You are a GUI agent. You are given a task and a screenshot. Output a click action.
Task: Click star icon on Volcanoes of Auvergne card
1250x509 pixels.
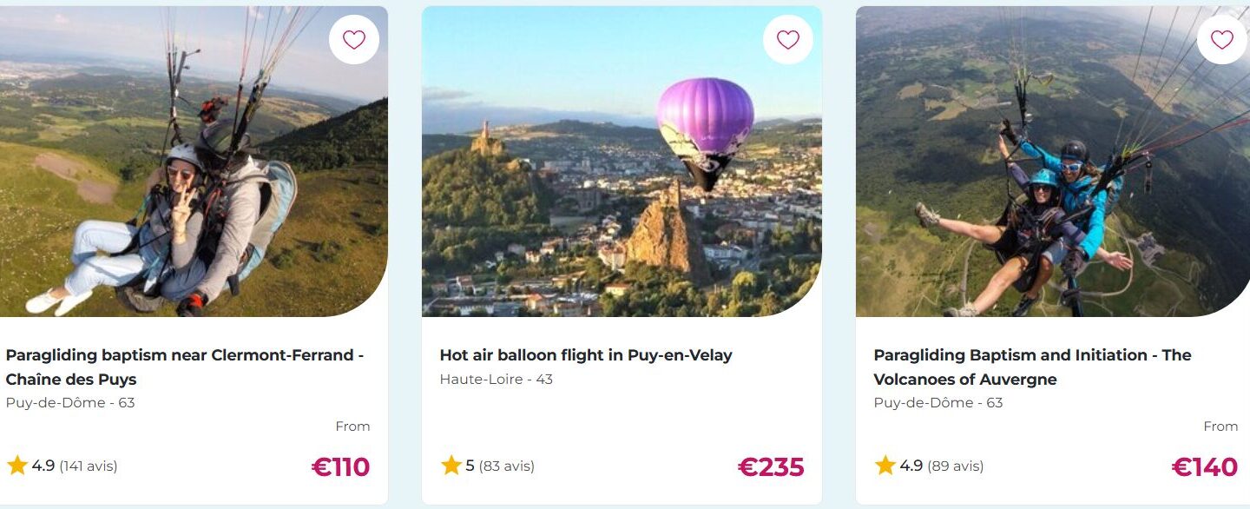[885, 466]
